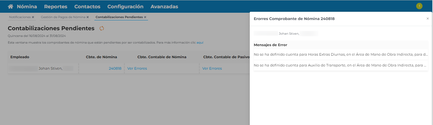Close the Gestión de Pagos de Nómina tab
433x125 pixels.
click(x=87, y=17)
